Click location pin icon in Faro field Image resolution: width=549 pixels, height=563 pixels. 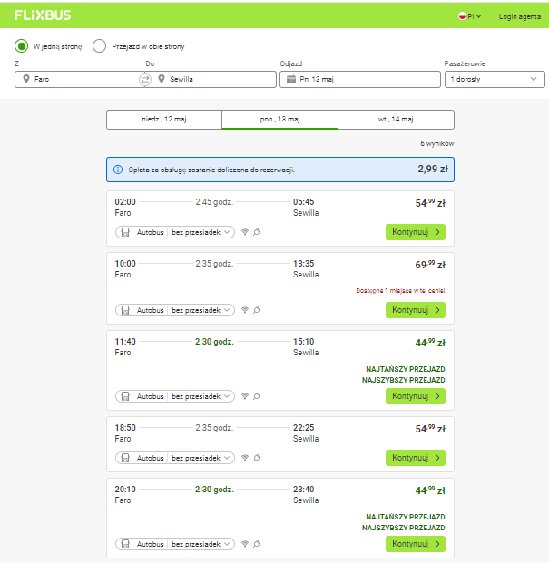pyautogui.click(x=26, y=79)
